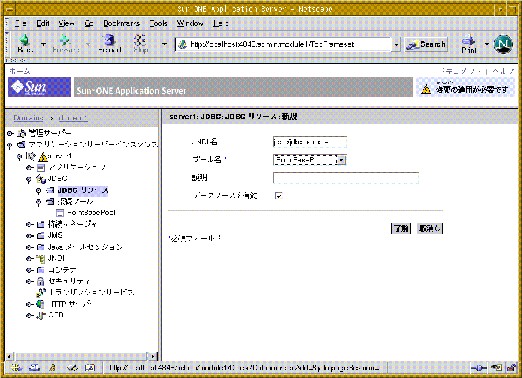
Task: Click the ORB tree node icon
Action: click(x=40, y=315)
